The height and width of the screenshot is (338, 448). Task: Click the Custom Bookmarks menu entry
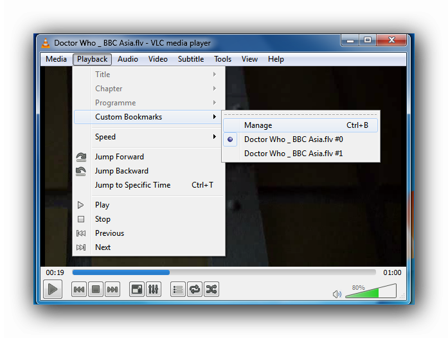(x=148, y=117)
